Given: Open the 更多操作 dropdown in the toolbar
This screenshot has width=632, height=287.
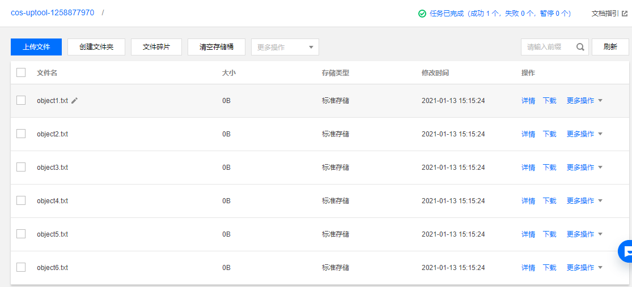Looking at the screenshot, I should (x=285, y=47).
